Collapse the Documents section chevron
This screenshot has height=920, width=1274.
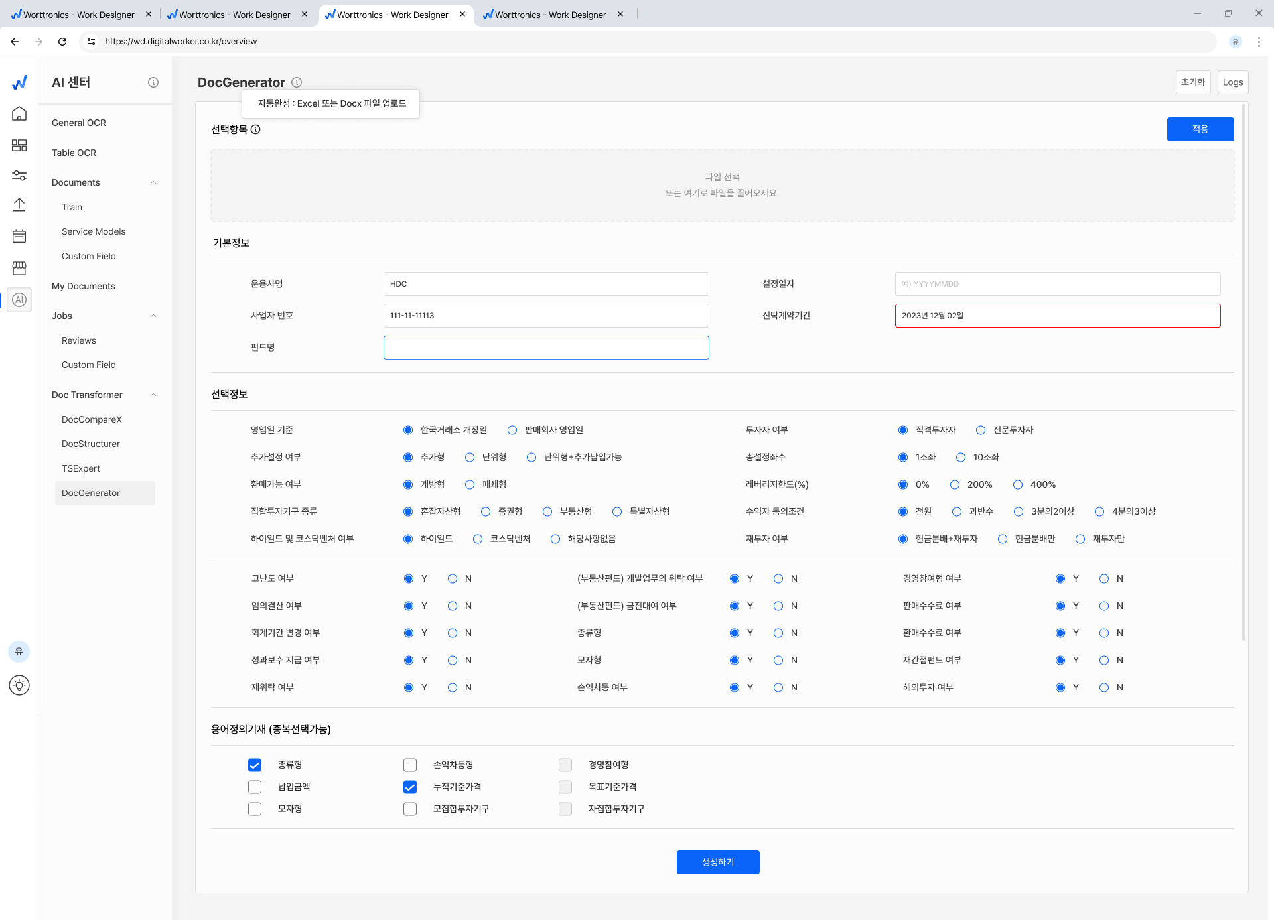153,182
